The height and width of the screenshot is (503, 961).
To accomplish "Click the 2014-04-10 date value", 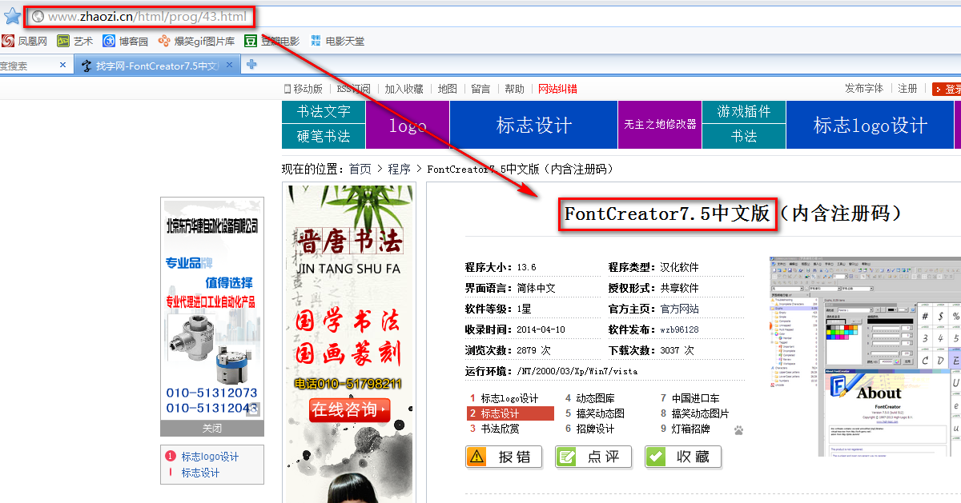I will tap(541, 329).
